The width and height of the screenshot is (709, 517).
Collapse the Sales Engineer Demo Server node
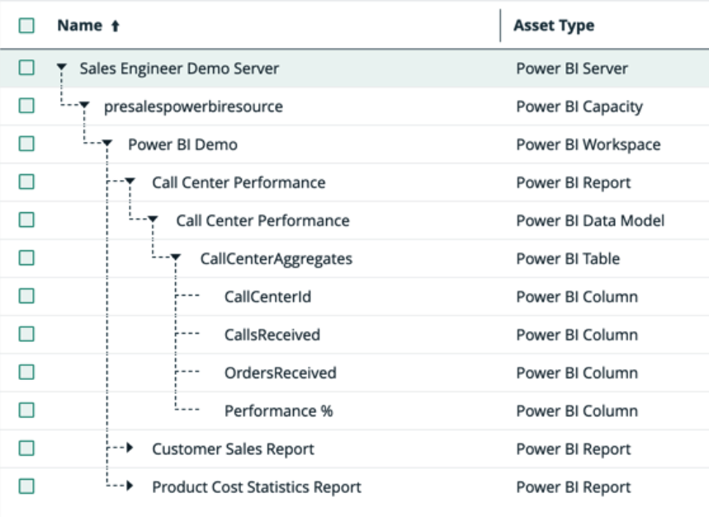click(61, 69)
